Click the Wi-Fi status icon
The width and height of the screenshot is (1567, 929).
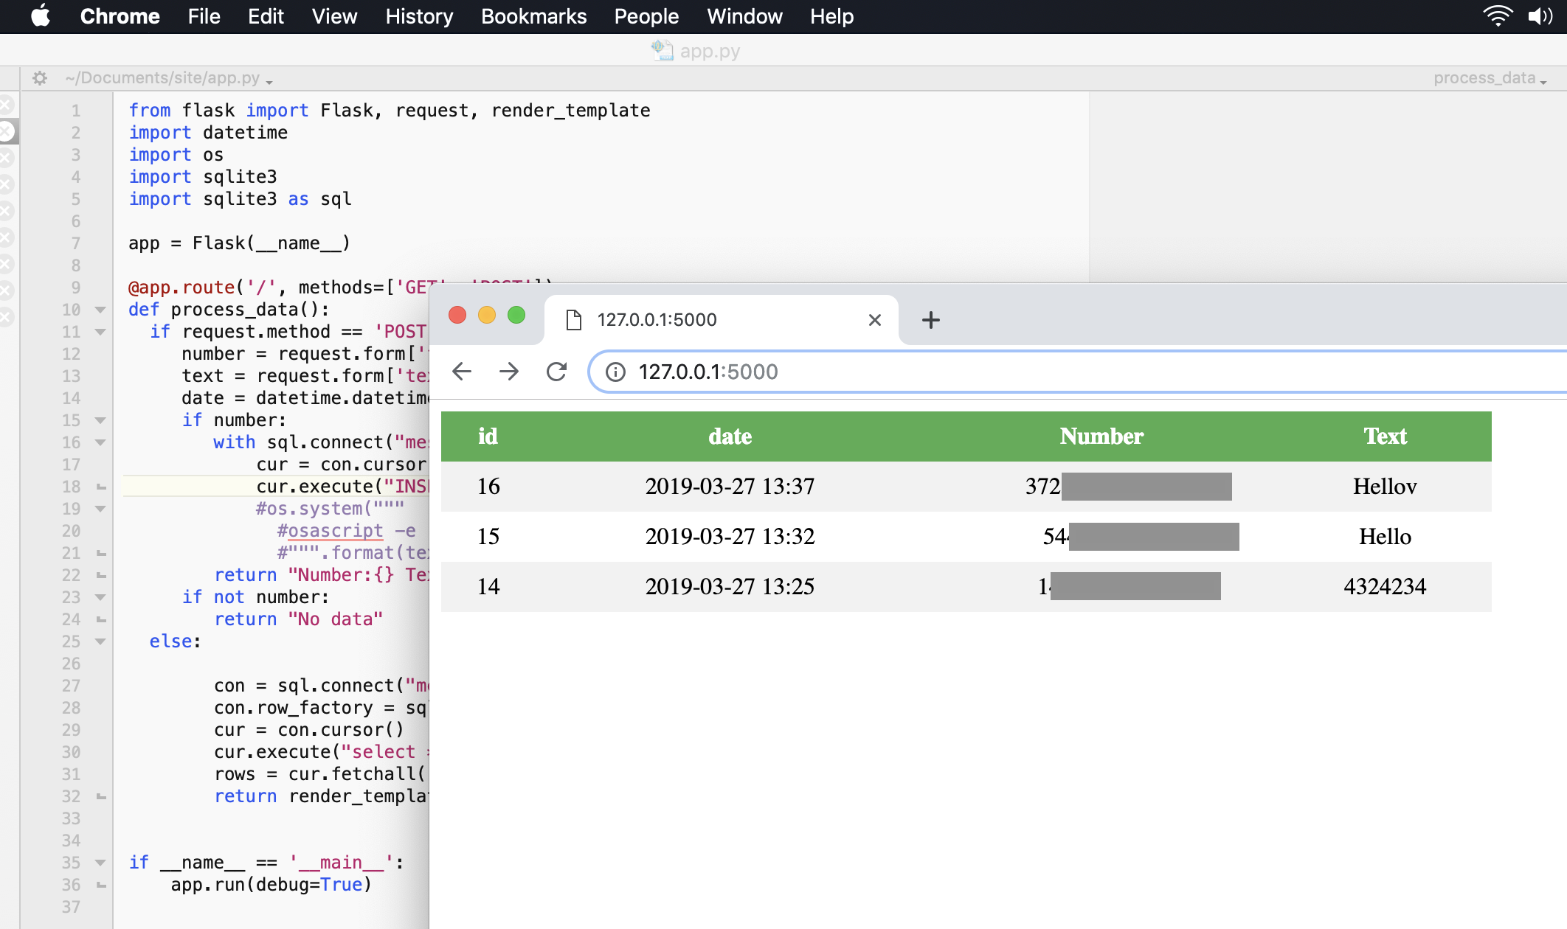[1498, 16]
